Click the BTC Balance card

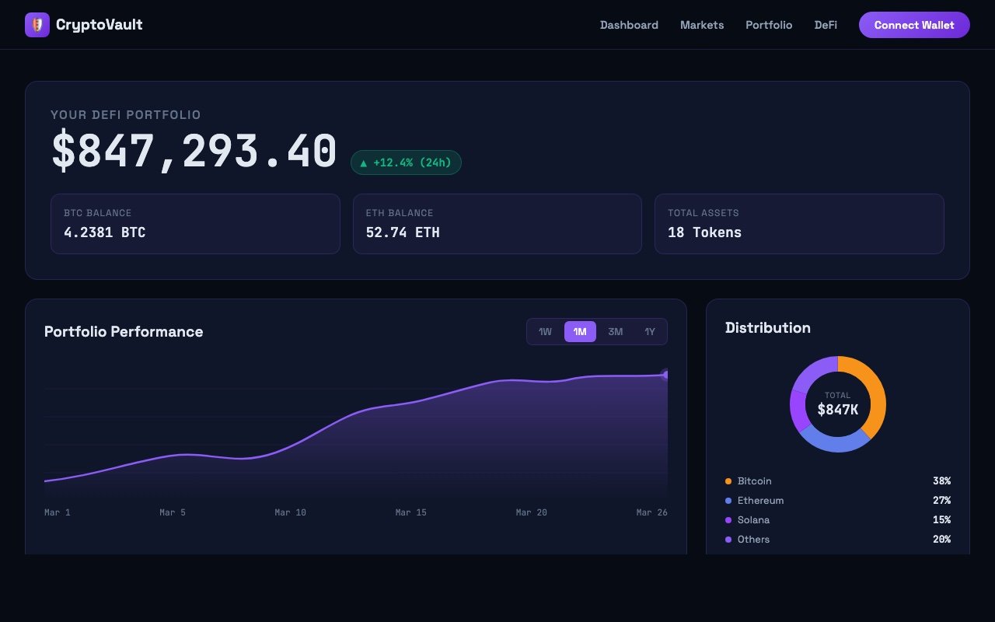tap(195, 223)
